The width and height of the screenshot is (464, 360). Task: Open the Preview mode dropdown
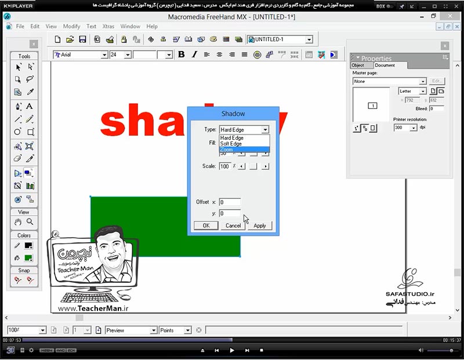tap(153, 330)
